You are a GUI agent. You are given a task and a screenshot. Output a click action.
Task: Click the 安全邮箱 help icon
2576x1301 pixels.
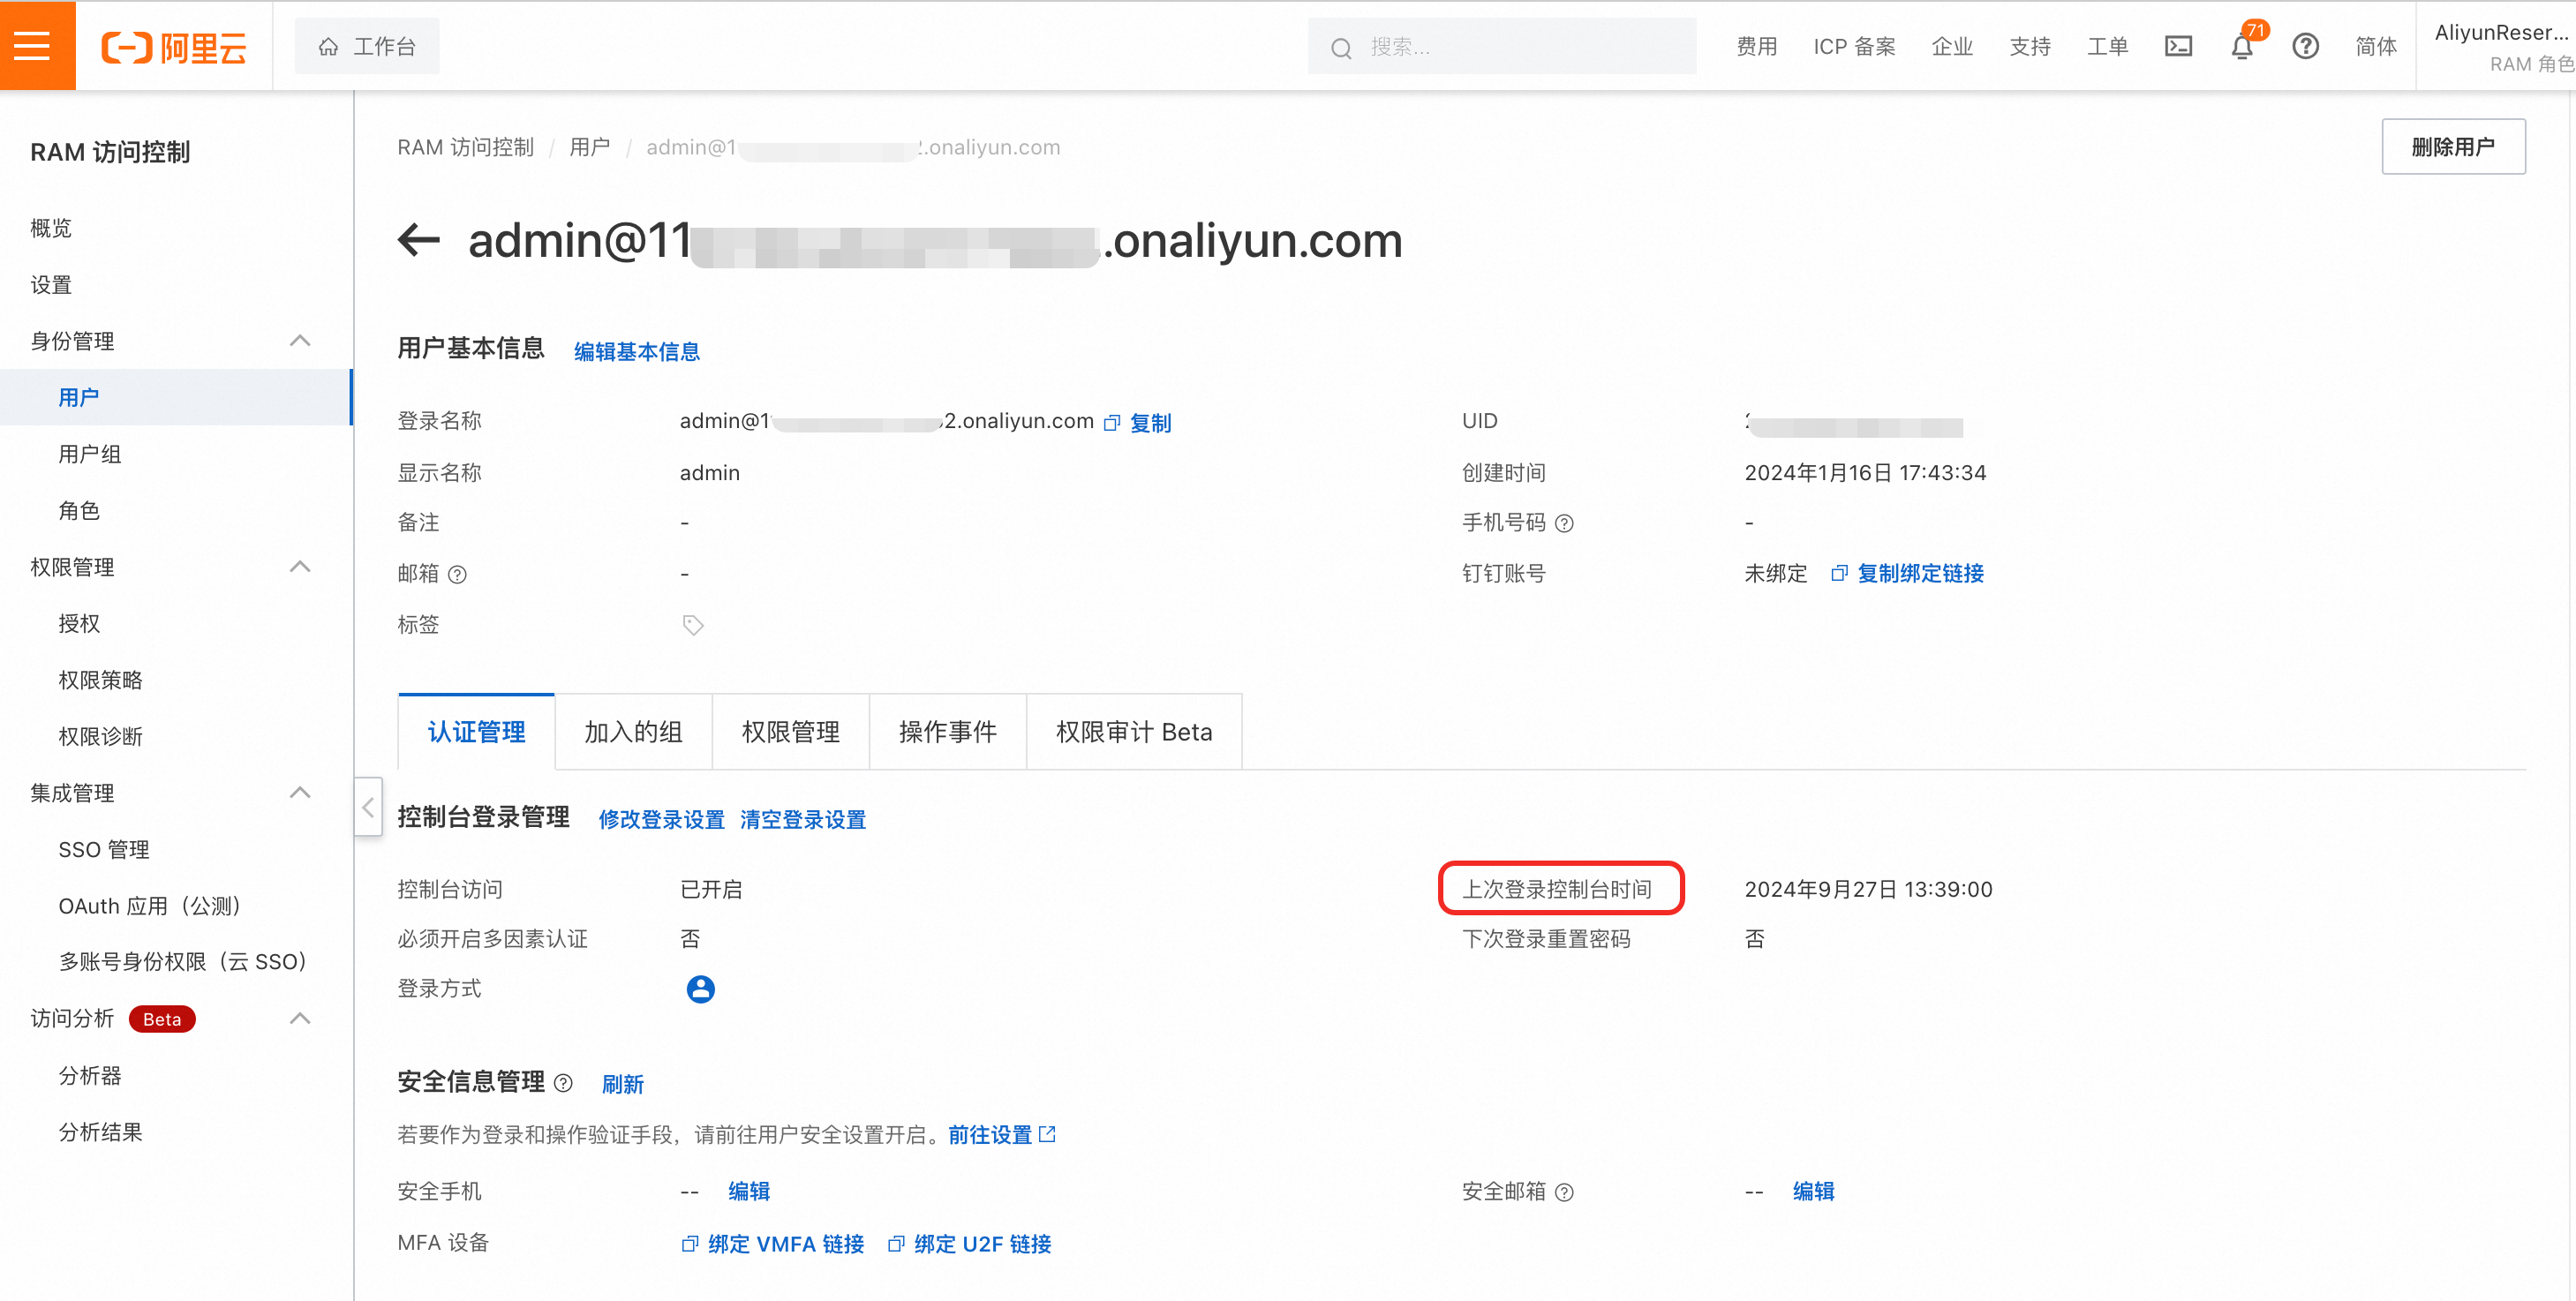point(1565,1192)
